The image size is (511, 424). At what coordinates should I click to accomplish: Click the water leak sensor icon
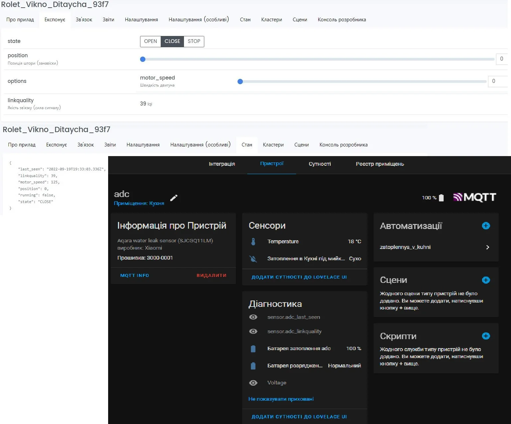click(253, 259)
